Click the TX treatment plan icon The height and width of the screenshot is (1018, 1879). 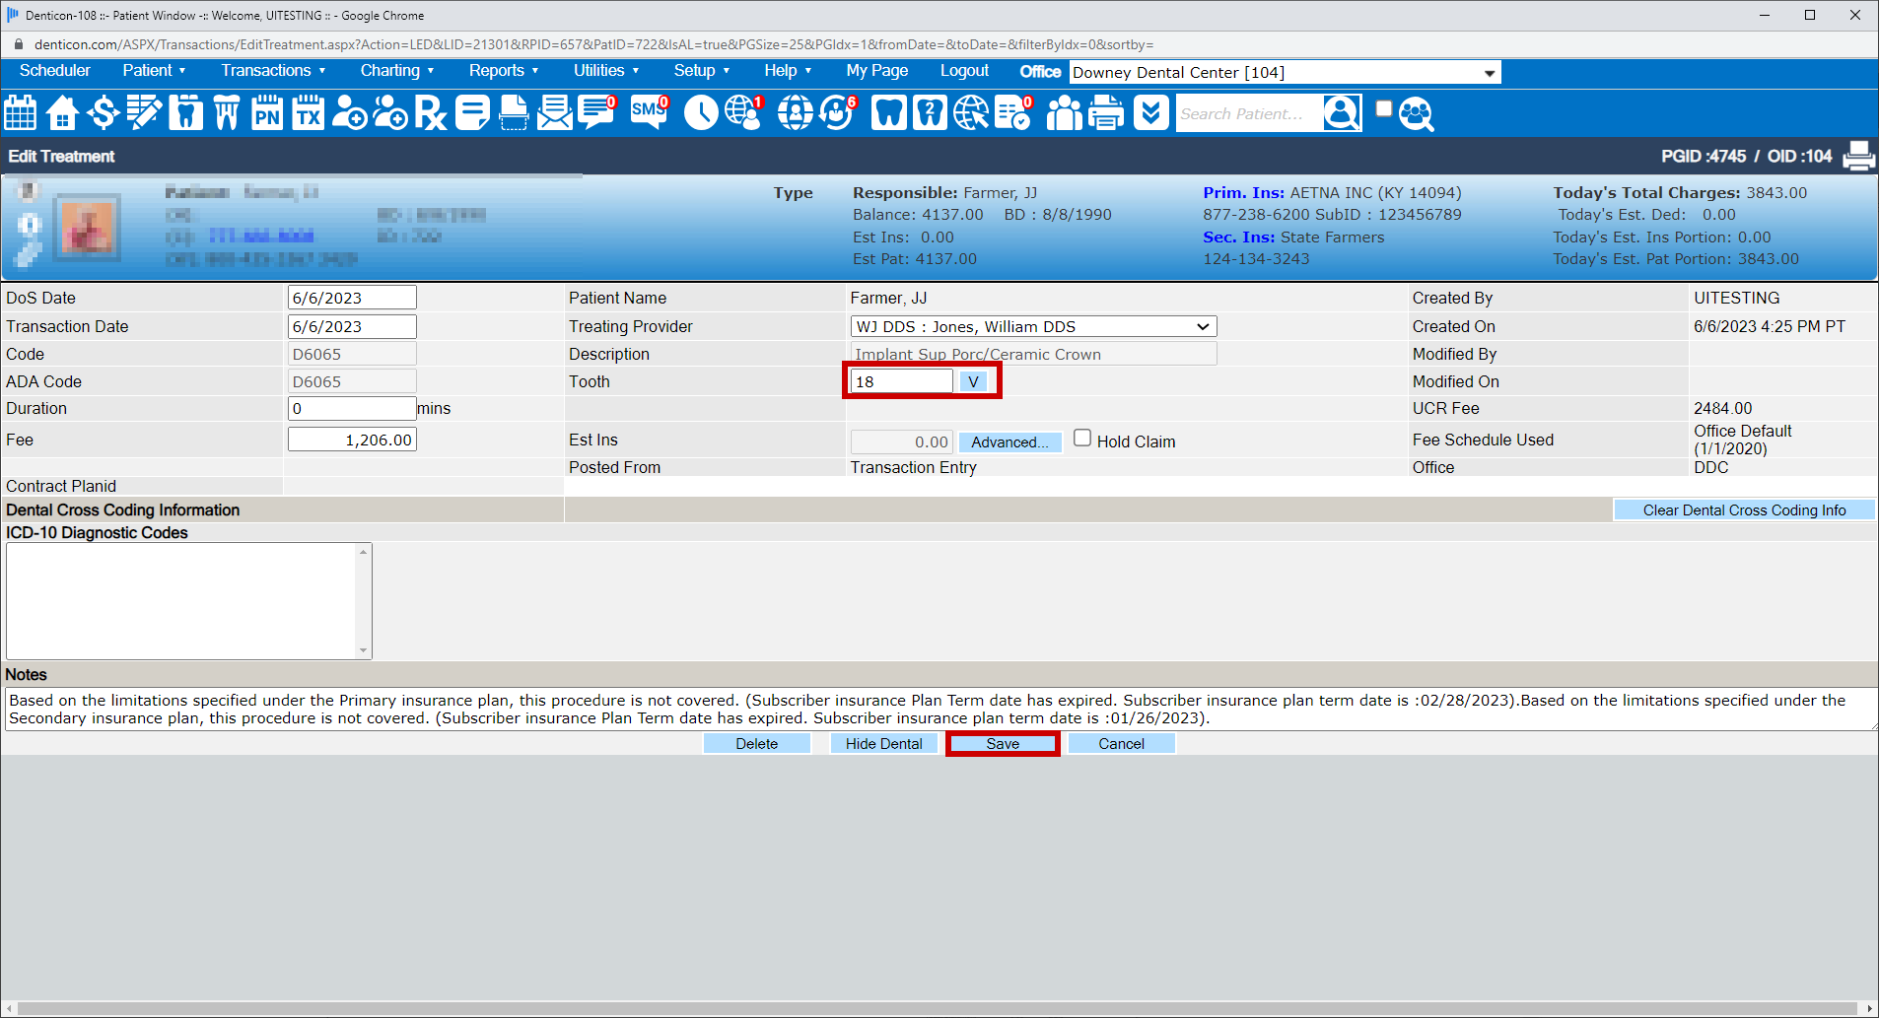pyautogui.click(x=308, y=112)
